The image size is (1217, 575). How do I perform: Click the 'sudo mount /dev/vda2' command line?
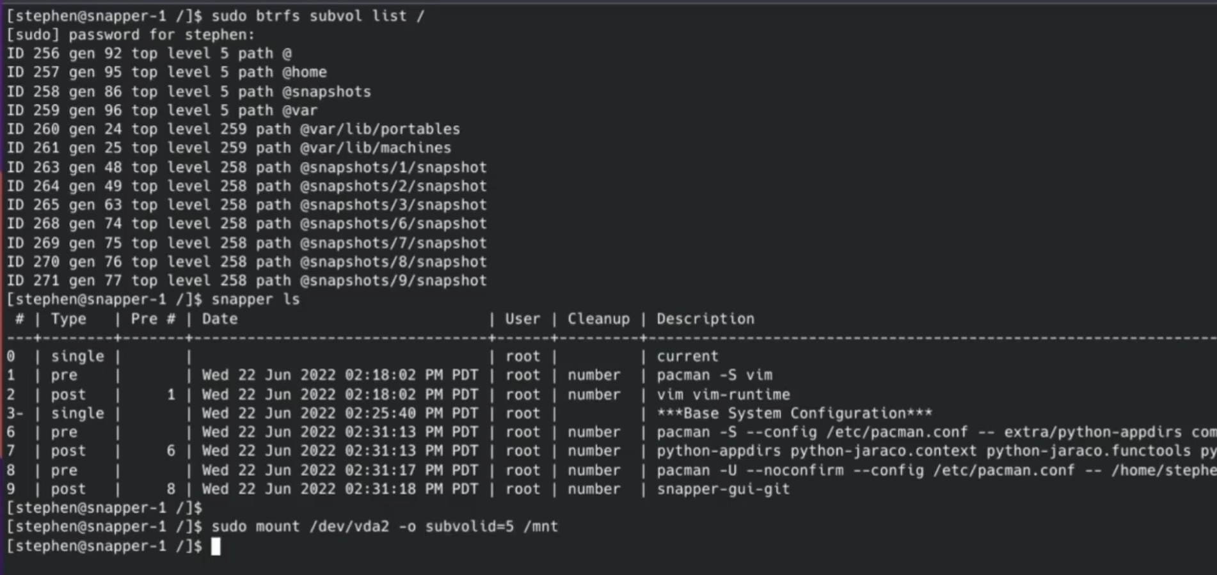point(385,526)
